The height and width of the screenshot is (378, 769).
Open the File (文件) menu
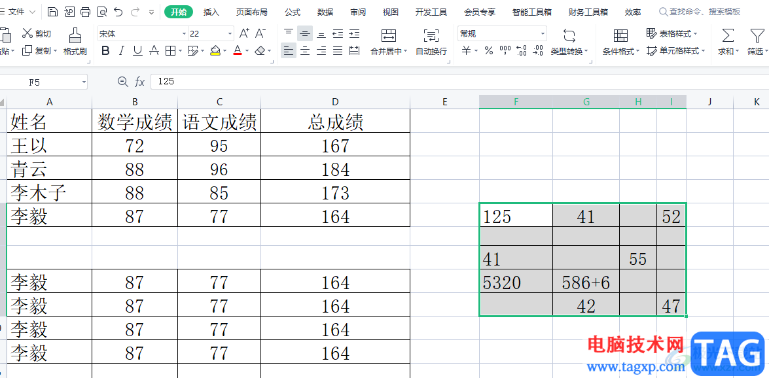click(18, 12)
